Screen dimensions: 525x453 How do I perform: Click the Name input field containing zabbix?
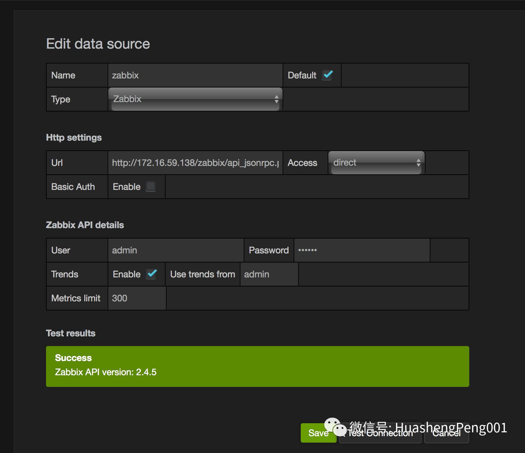195,75
